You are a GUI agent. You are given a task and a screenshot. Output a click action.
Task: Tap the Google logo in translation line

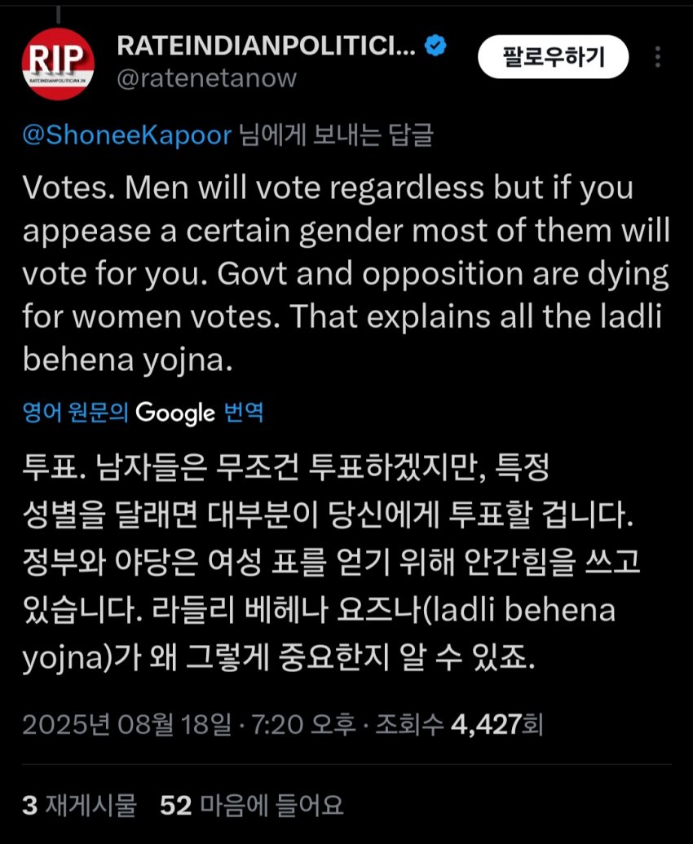(174, 413)
